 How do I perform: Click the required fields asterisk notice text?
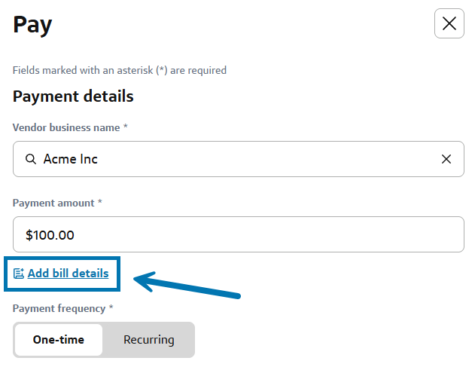(120, 70)
